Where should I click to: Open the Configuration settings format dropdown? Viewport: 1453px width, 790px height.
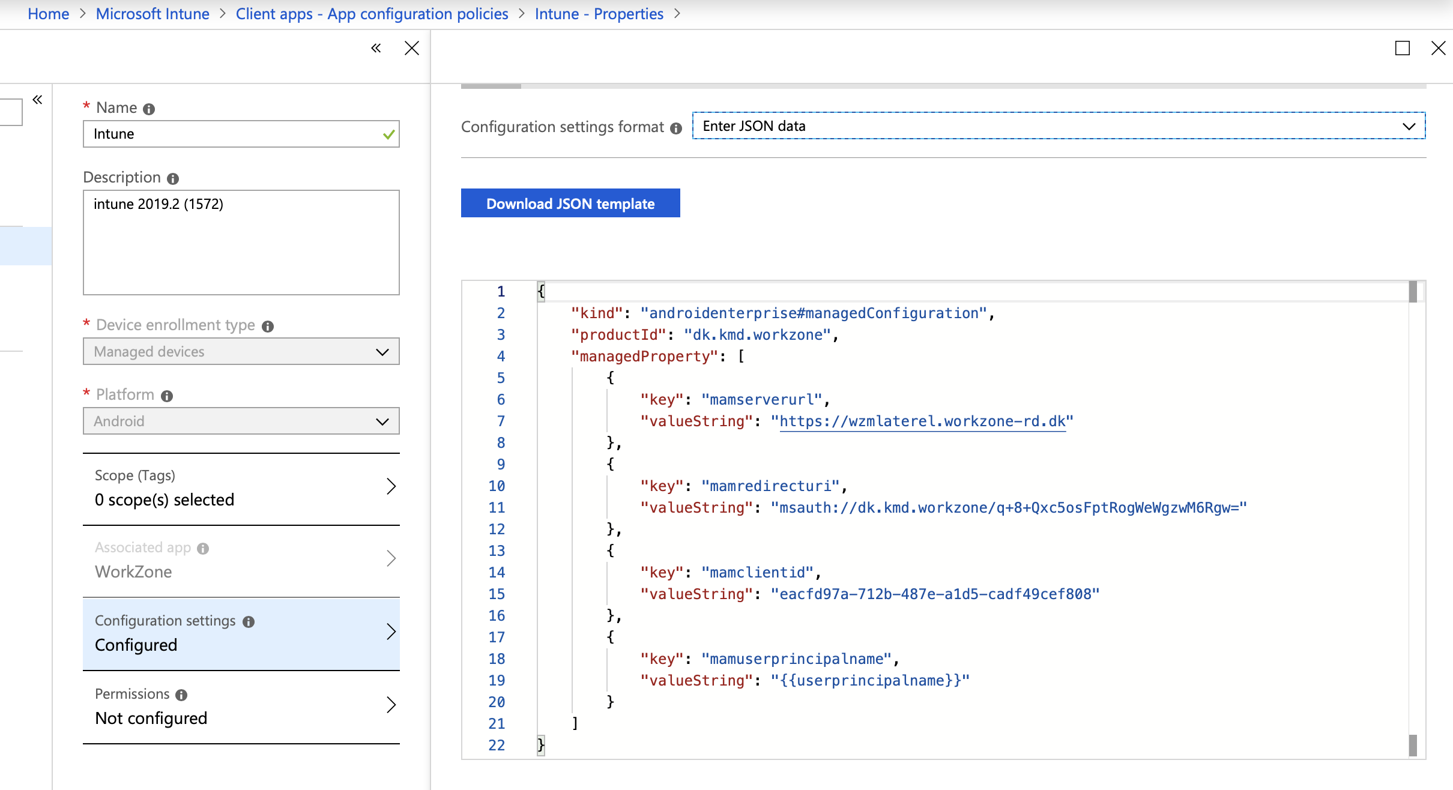point(1059,125)
